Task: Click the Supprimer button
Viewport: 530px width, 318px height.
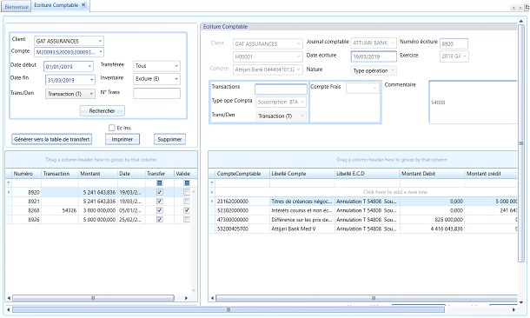Action: [169, 139]
